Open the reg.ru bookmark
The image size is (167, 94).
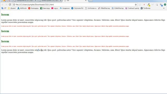point(55,8)
